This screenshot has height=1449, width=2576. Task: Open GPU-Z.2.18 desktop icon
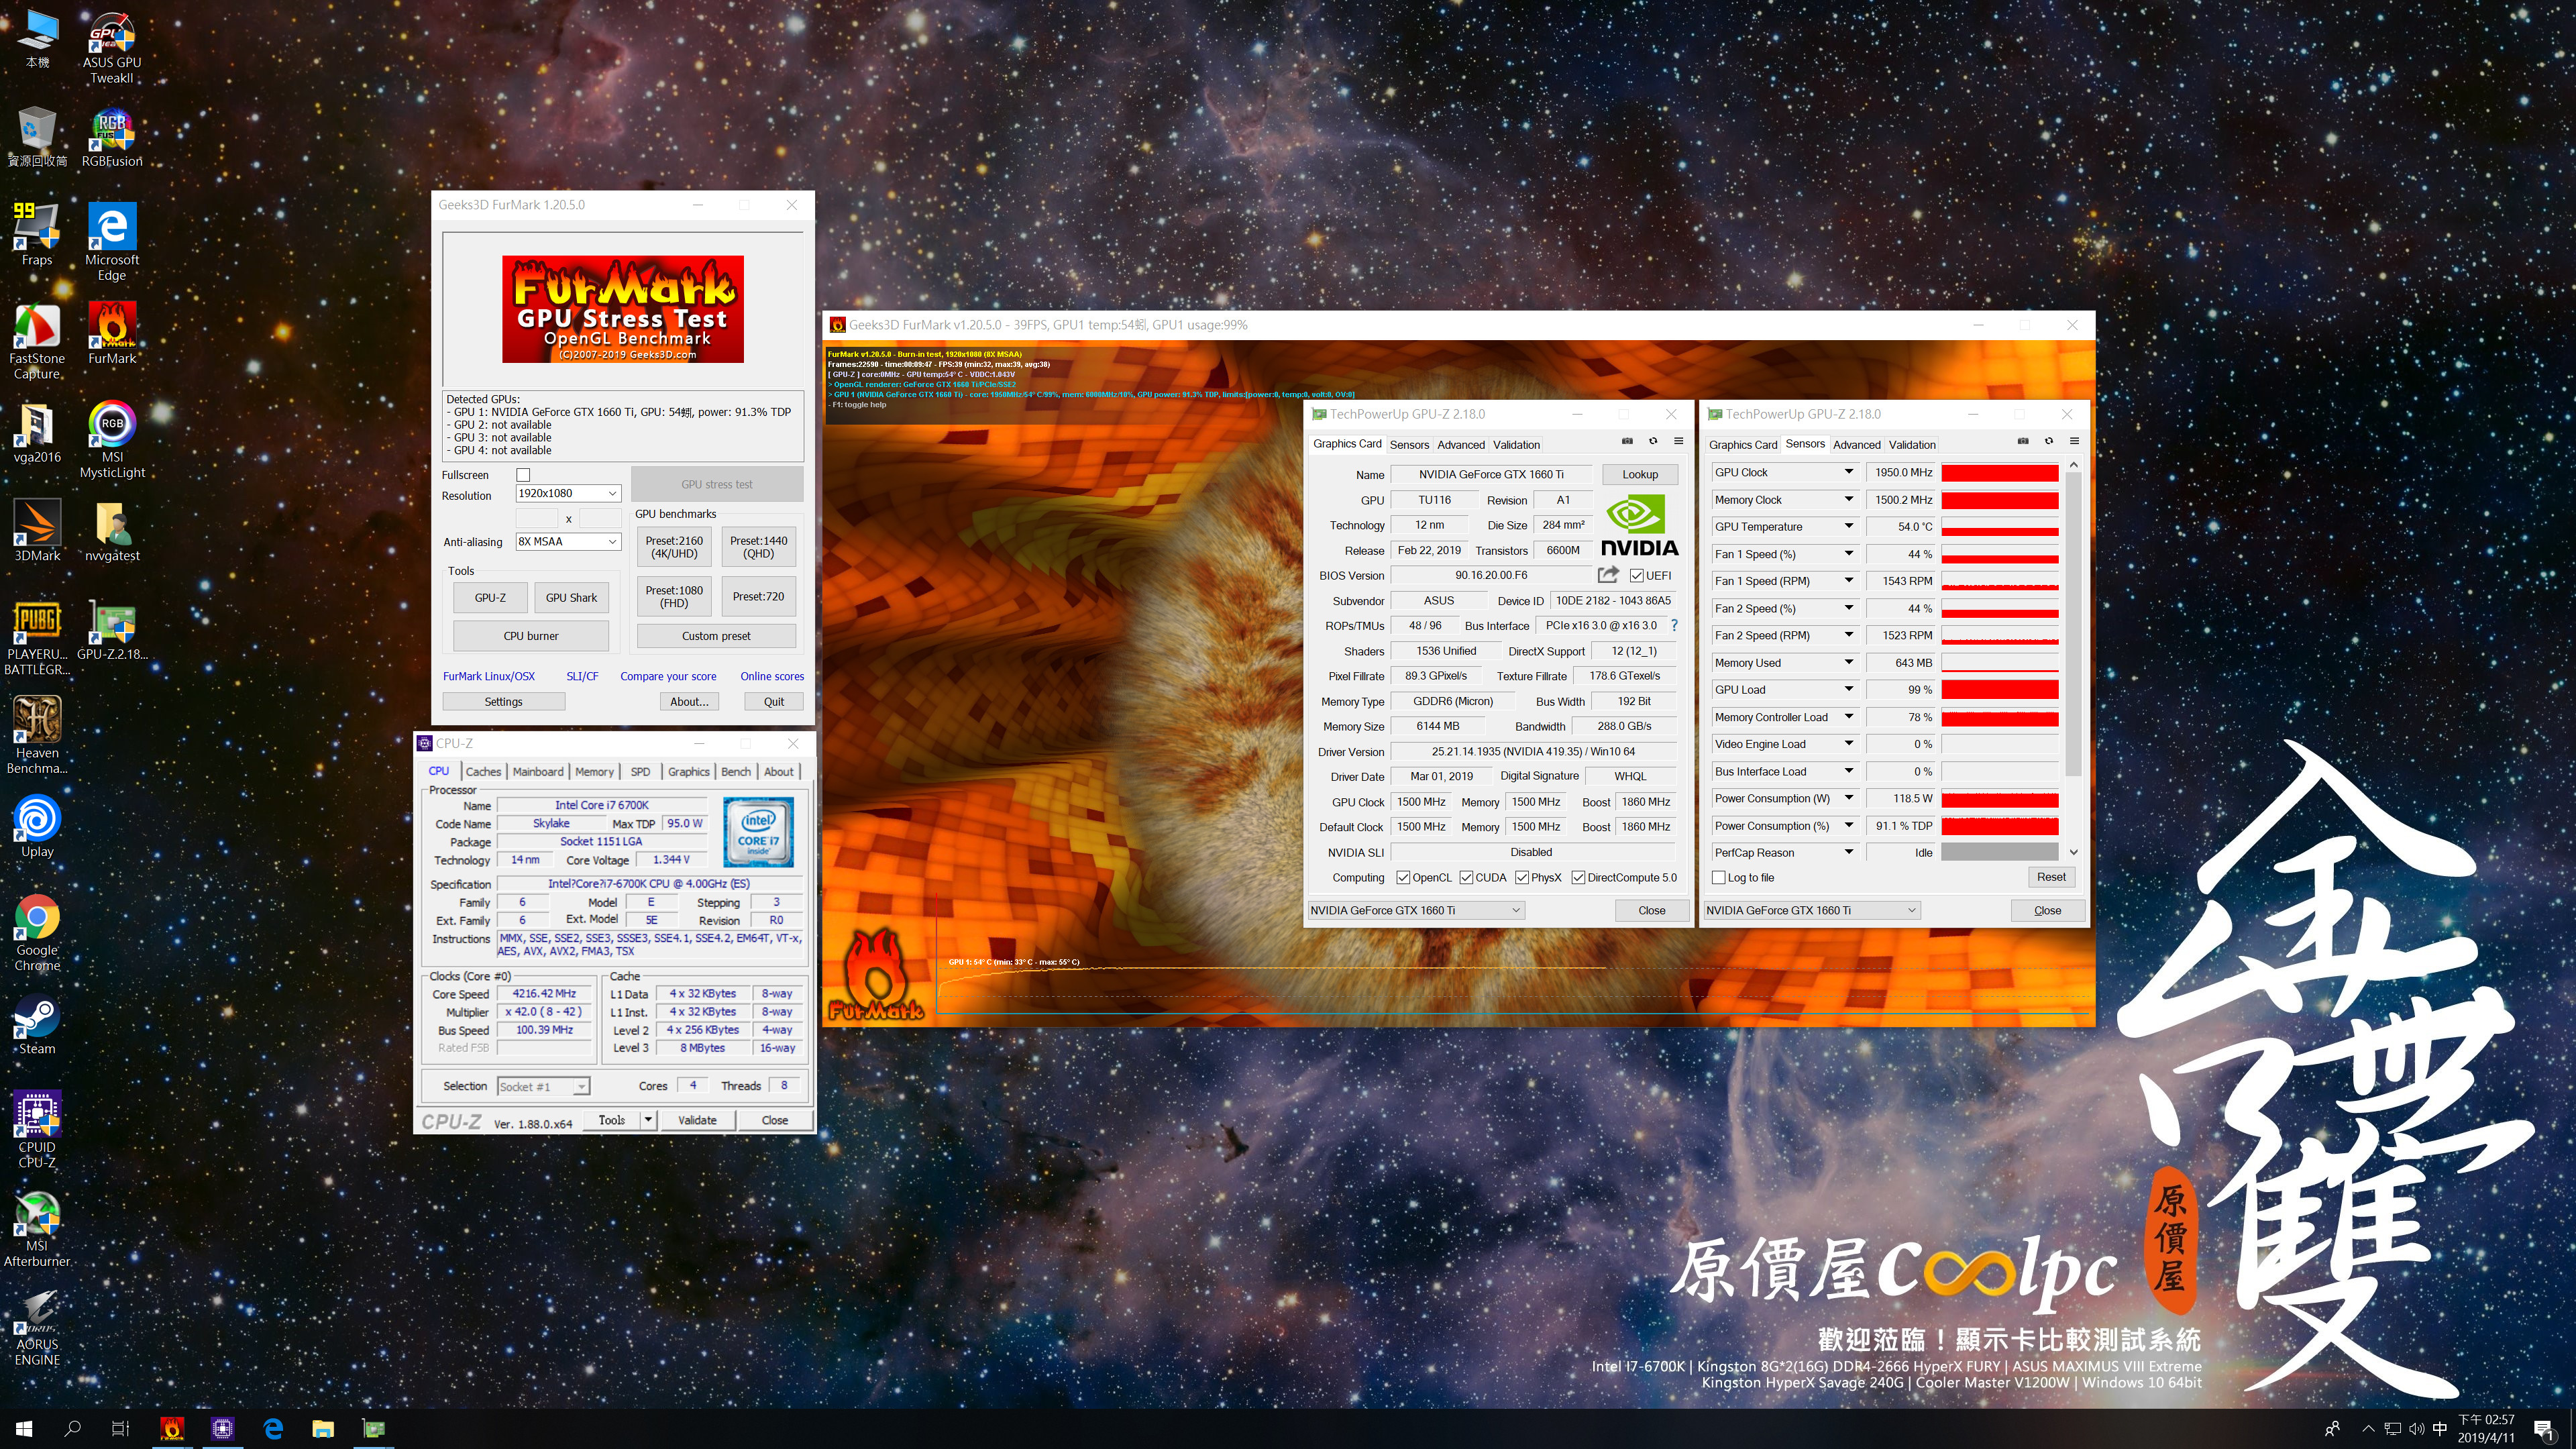pyautogui.click(x=112, y=630)
